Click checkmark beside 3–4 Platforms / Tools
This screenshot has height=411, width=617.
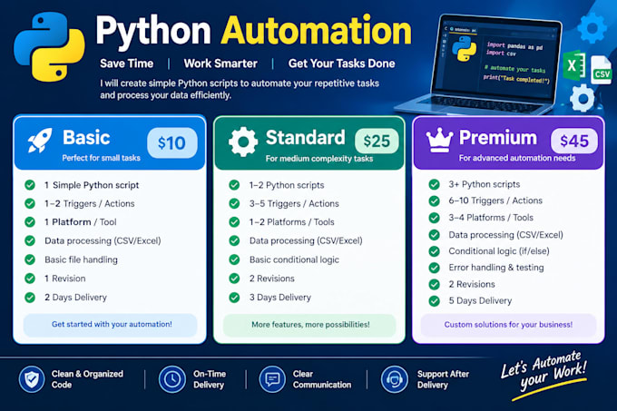(434, 218)
